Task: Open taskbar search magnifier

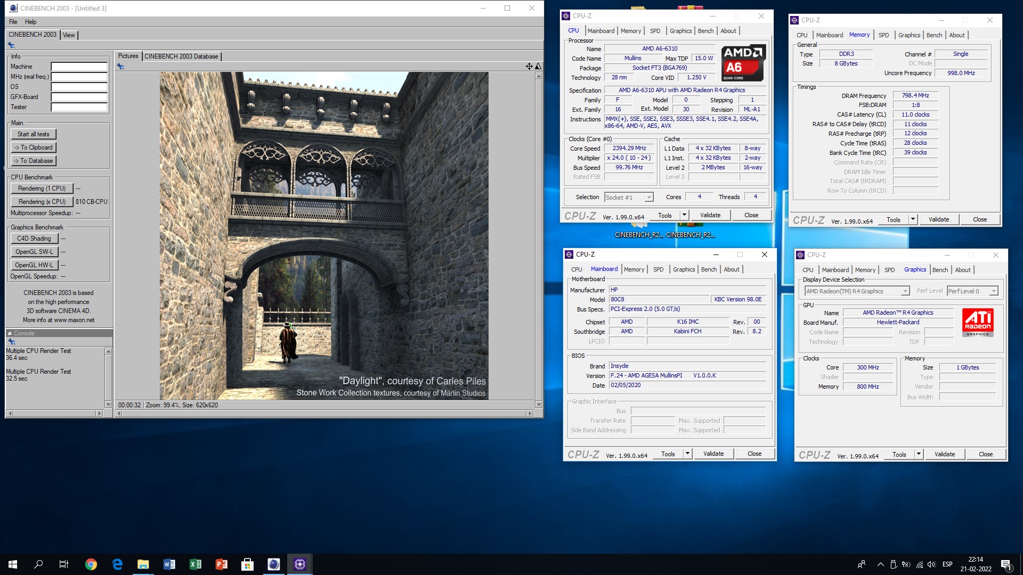Action: coord(38,564)
